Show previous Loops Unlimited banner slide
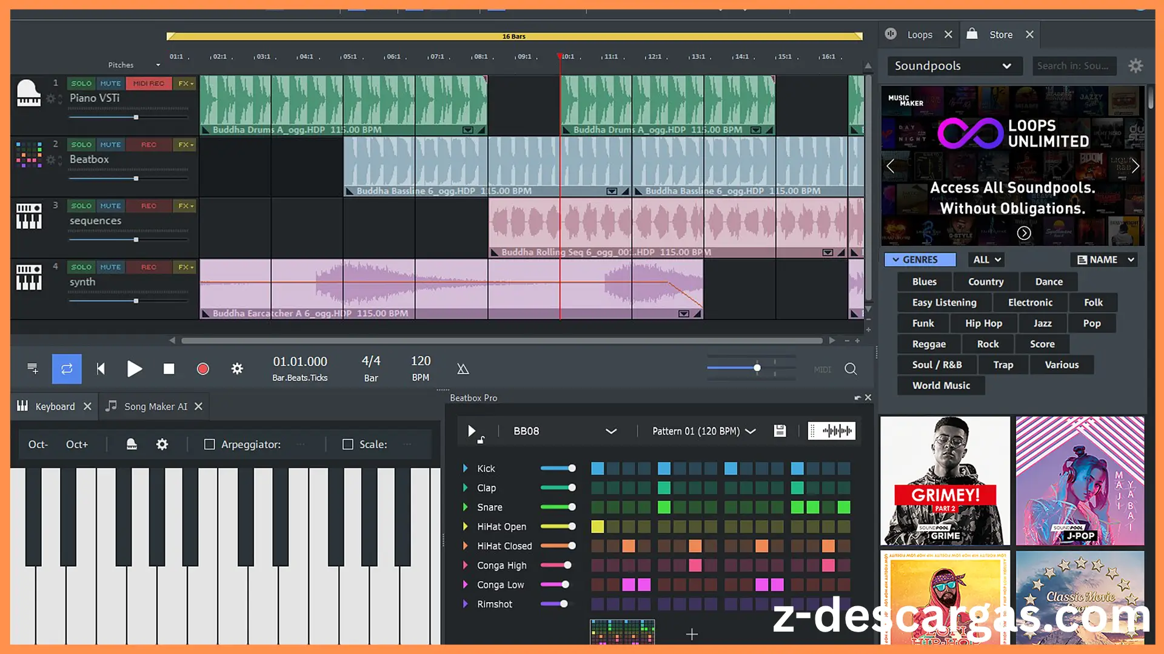1164x654 pixels. click(891, 166)
